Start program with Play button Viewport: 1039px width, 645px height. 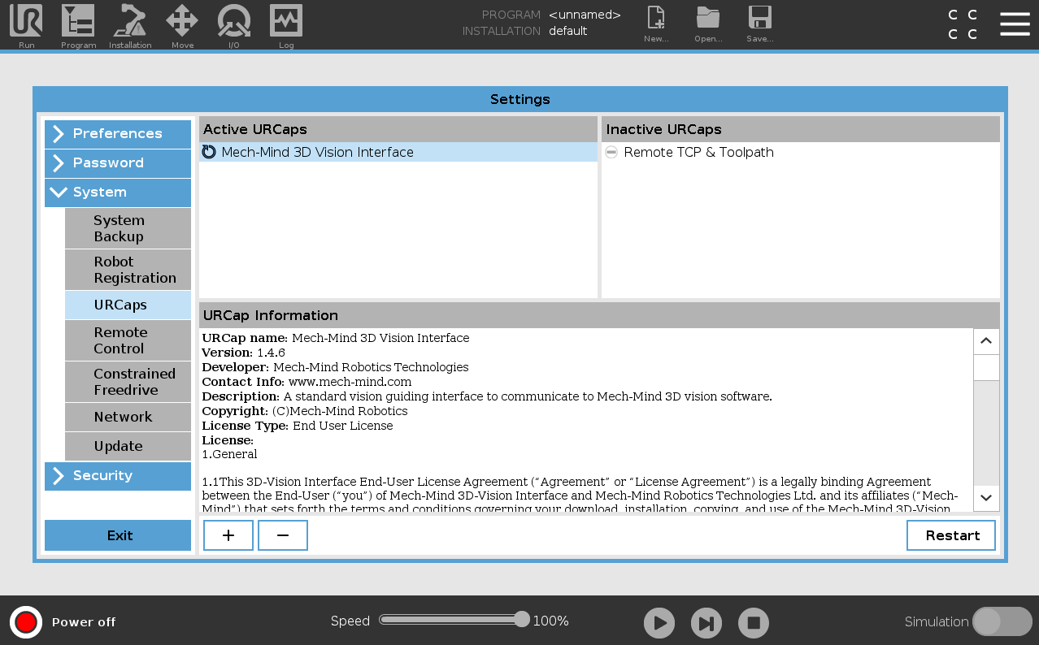(659, 623)
